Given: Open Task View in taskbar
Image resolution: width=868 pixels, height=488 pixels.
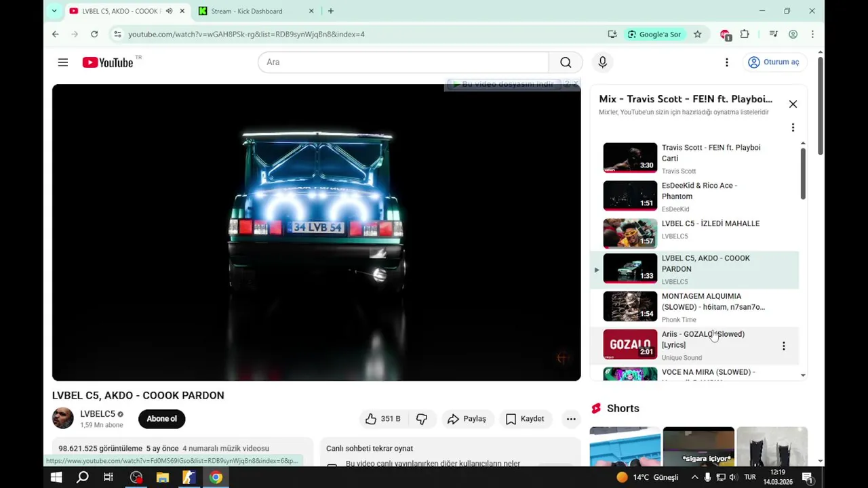Looking at the screenshot, I should pyautogui.click(x=108, y=477).
